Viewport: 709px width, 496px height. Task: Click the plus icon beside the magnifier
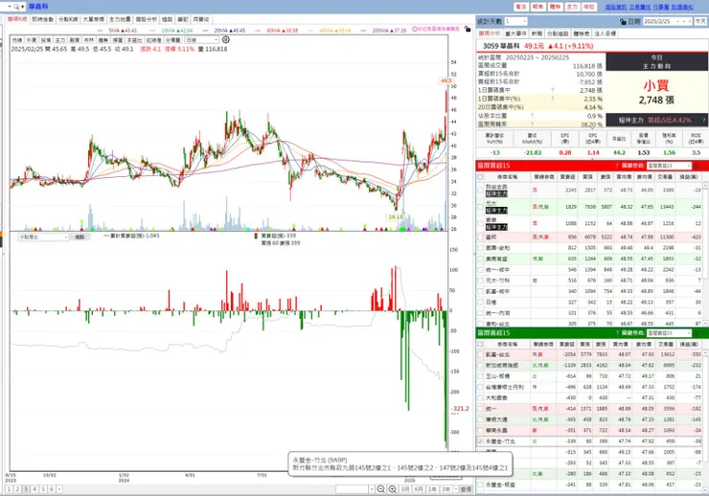22,7
